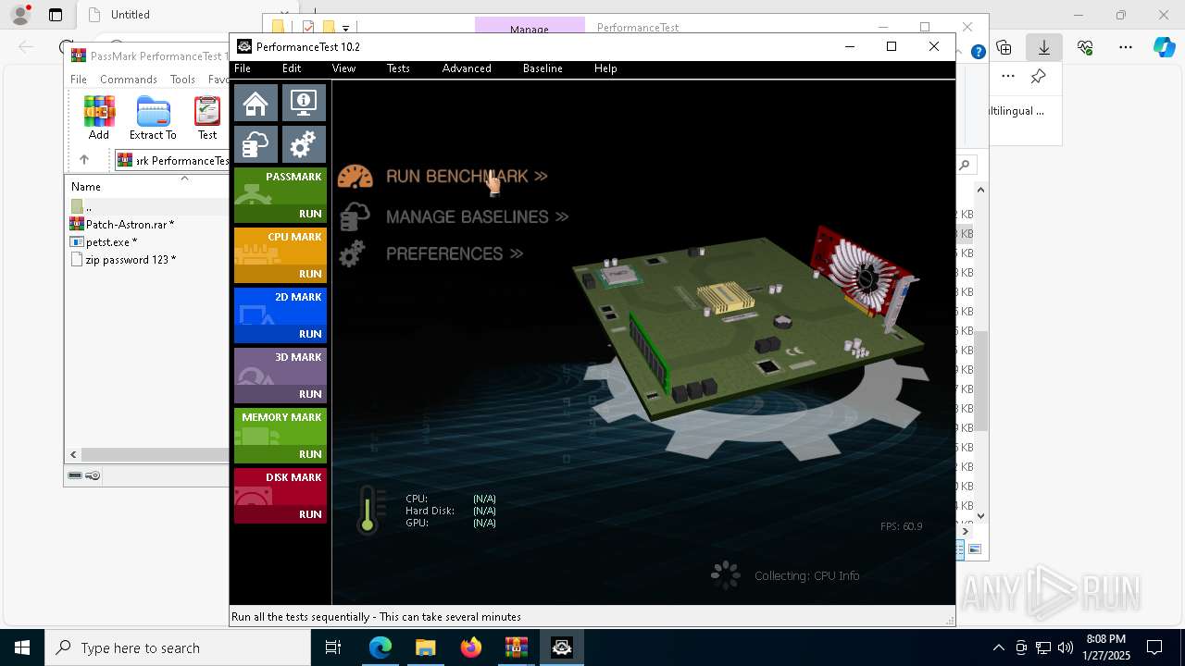Click the PerformanceTest taskbar icon
The height and width of the screenshot is (666, 1185).
[562, 647]
